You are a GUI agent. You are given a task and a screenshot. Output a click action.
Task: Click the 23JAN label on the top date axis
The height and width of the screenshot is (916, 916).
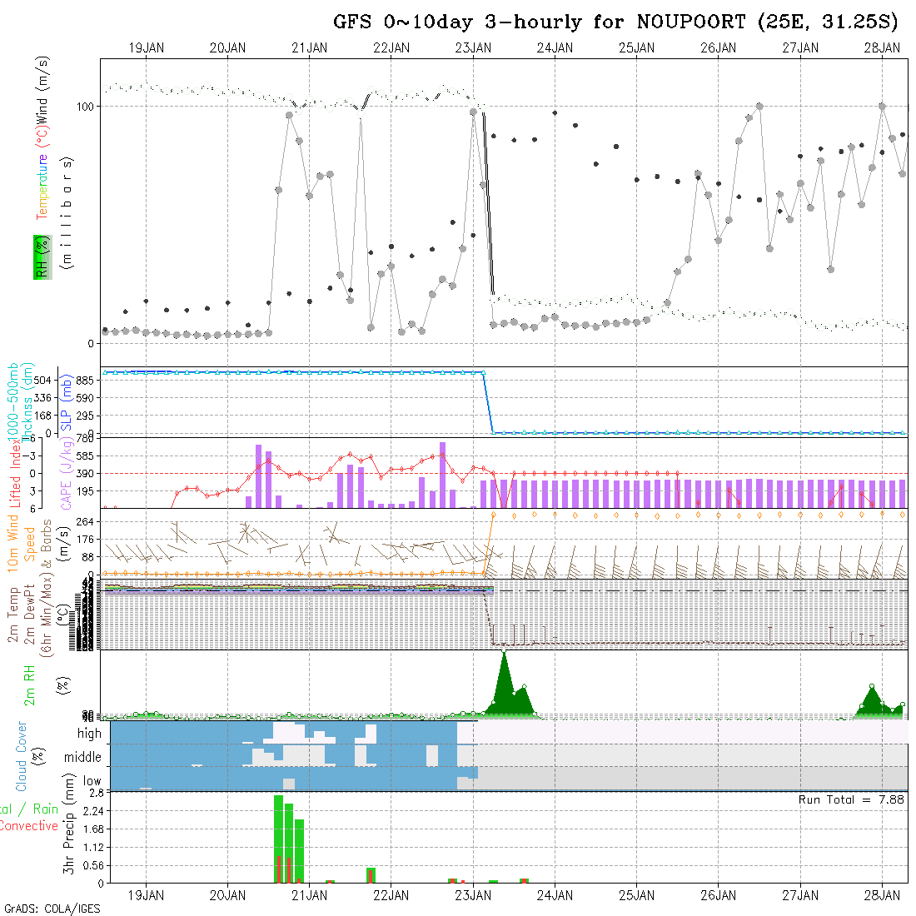coord(473,48)
